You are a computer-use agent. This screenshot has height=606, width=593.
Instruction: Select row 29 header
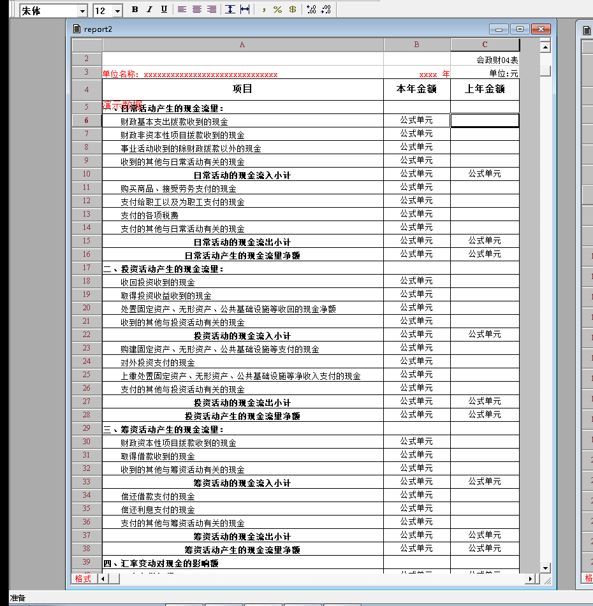[x=87, y=428]
